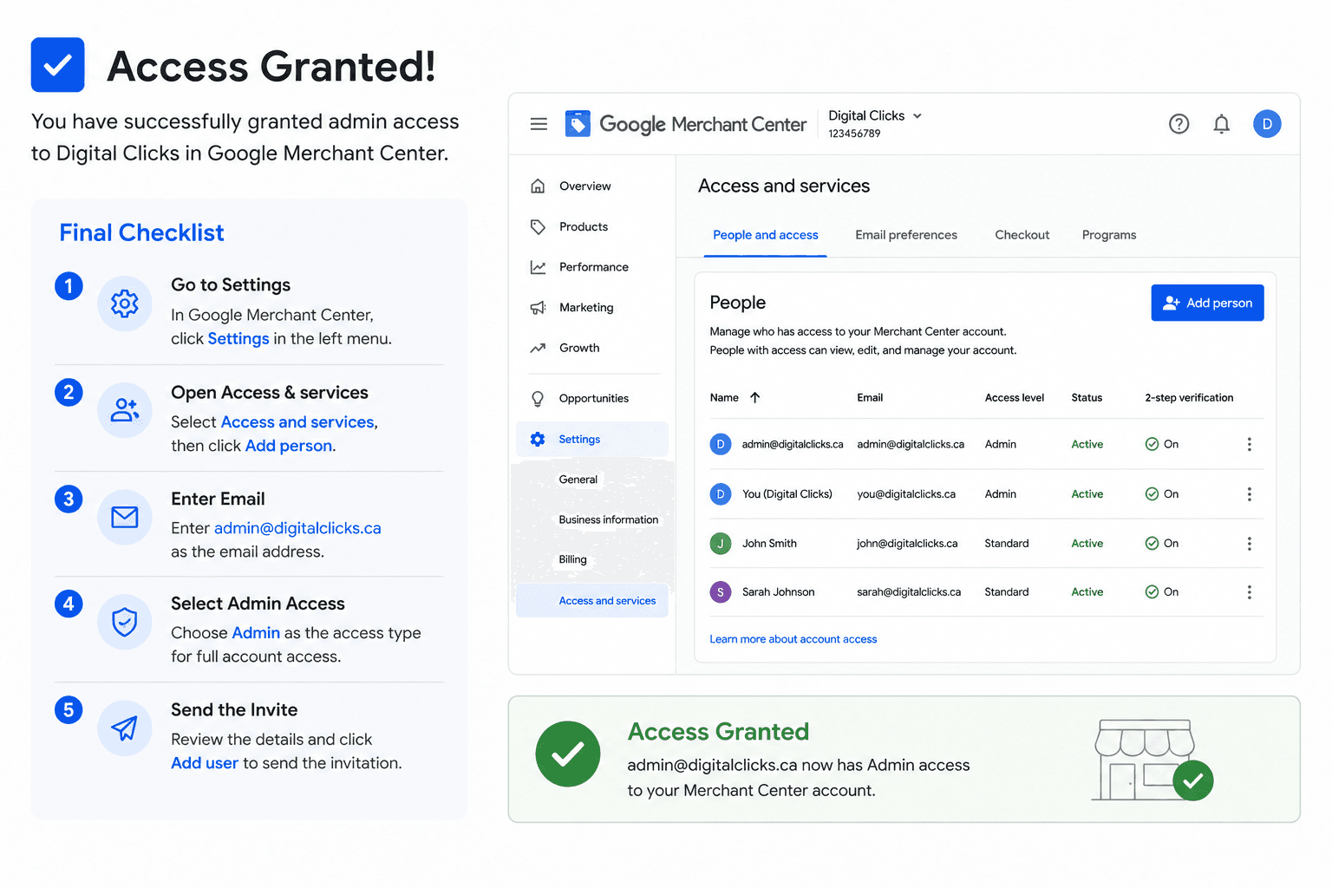Switch to People and access tab
1332x888 pixels.
click(x=766, y=235)
